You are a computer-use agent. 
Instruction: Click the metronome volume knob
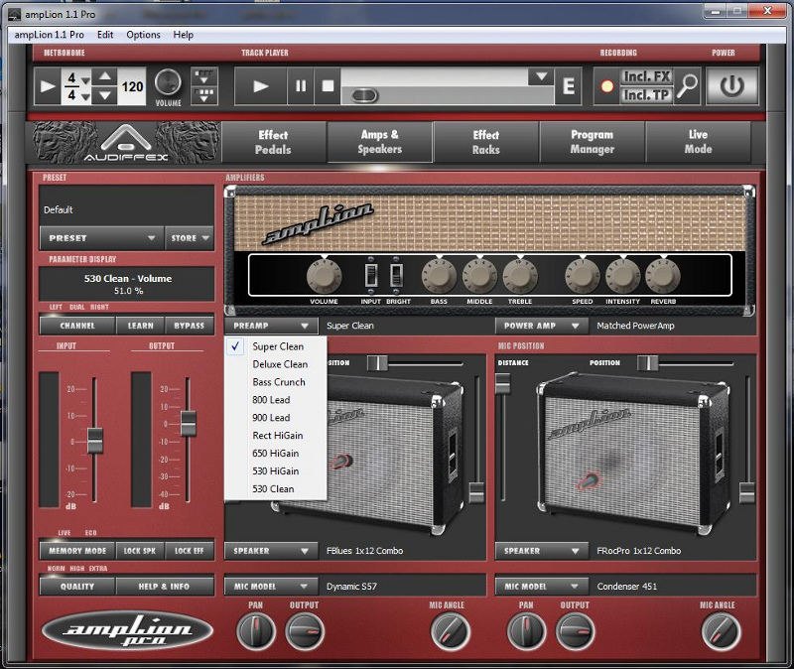pyautogui.click(x=168, y=82)
